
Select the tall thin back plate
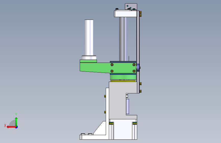tap(138, 52)
